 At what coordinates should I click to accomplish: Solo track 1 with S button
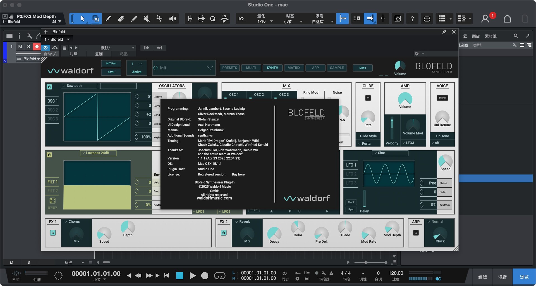tap(28, 47)
